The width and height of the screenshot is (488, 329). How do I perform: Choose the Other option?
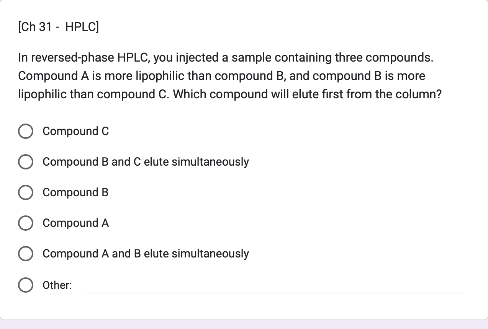pyautogui.click(x=25, y=285)
